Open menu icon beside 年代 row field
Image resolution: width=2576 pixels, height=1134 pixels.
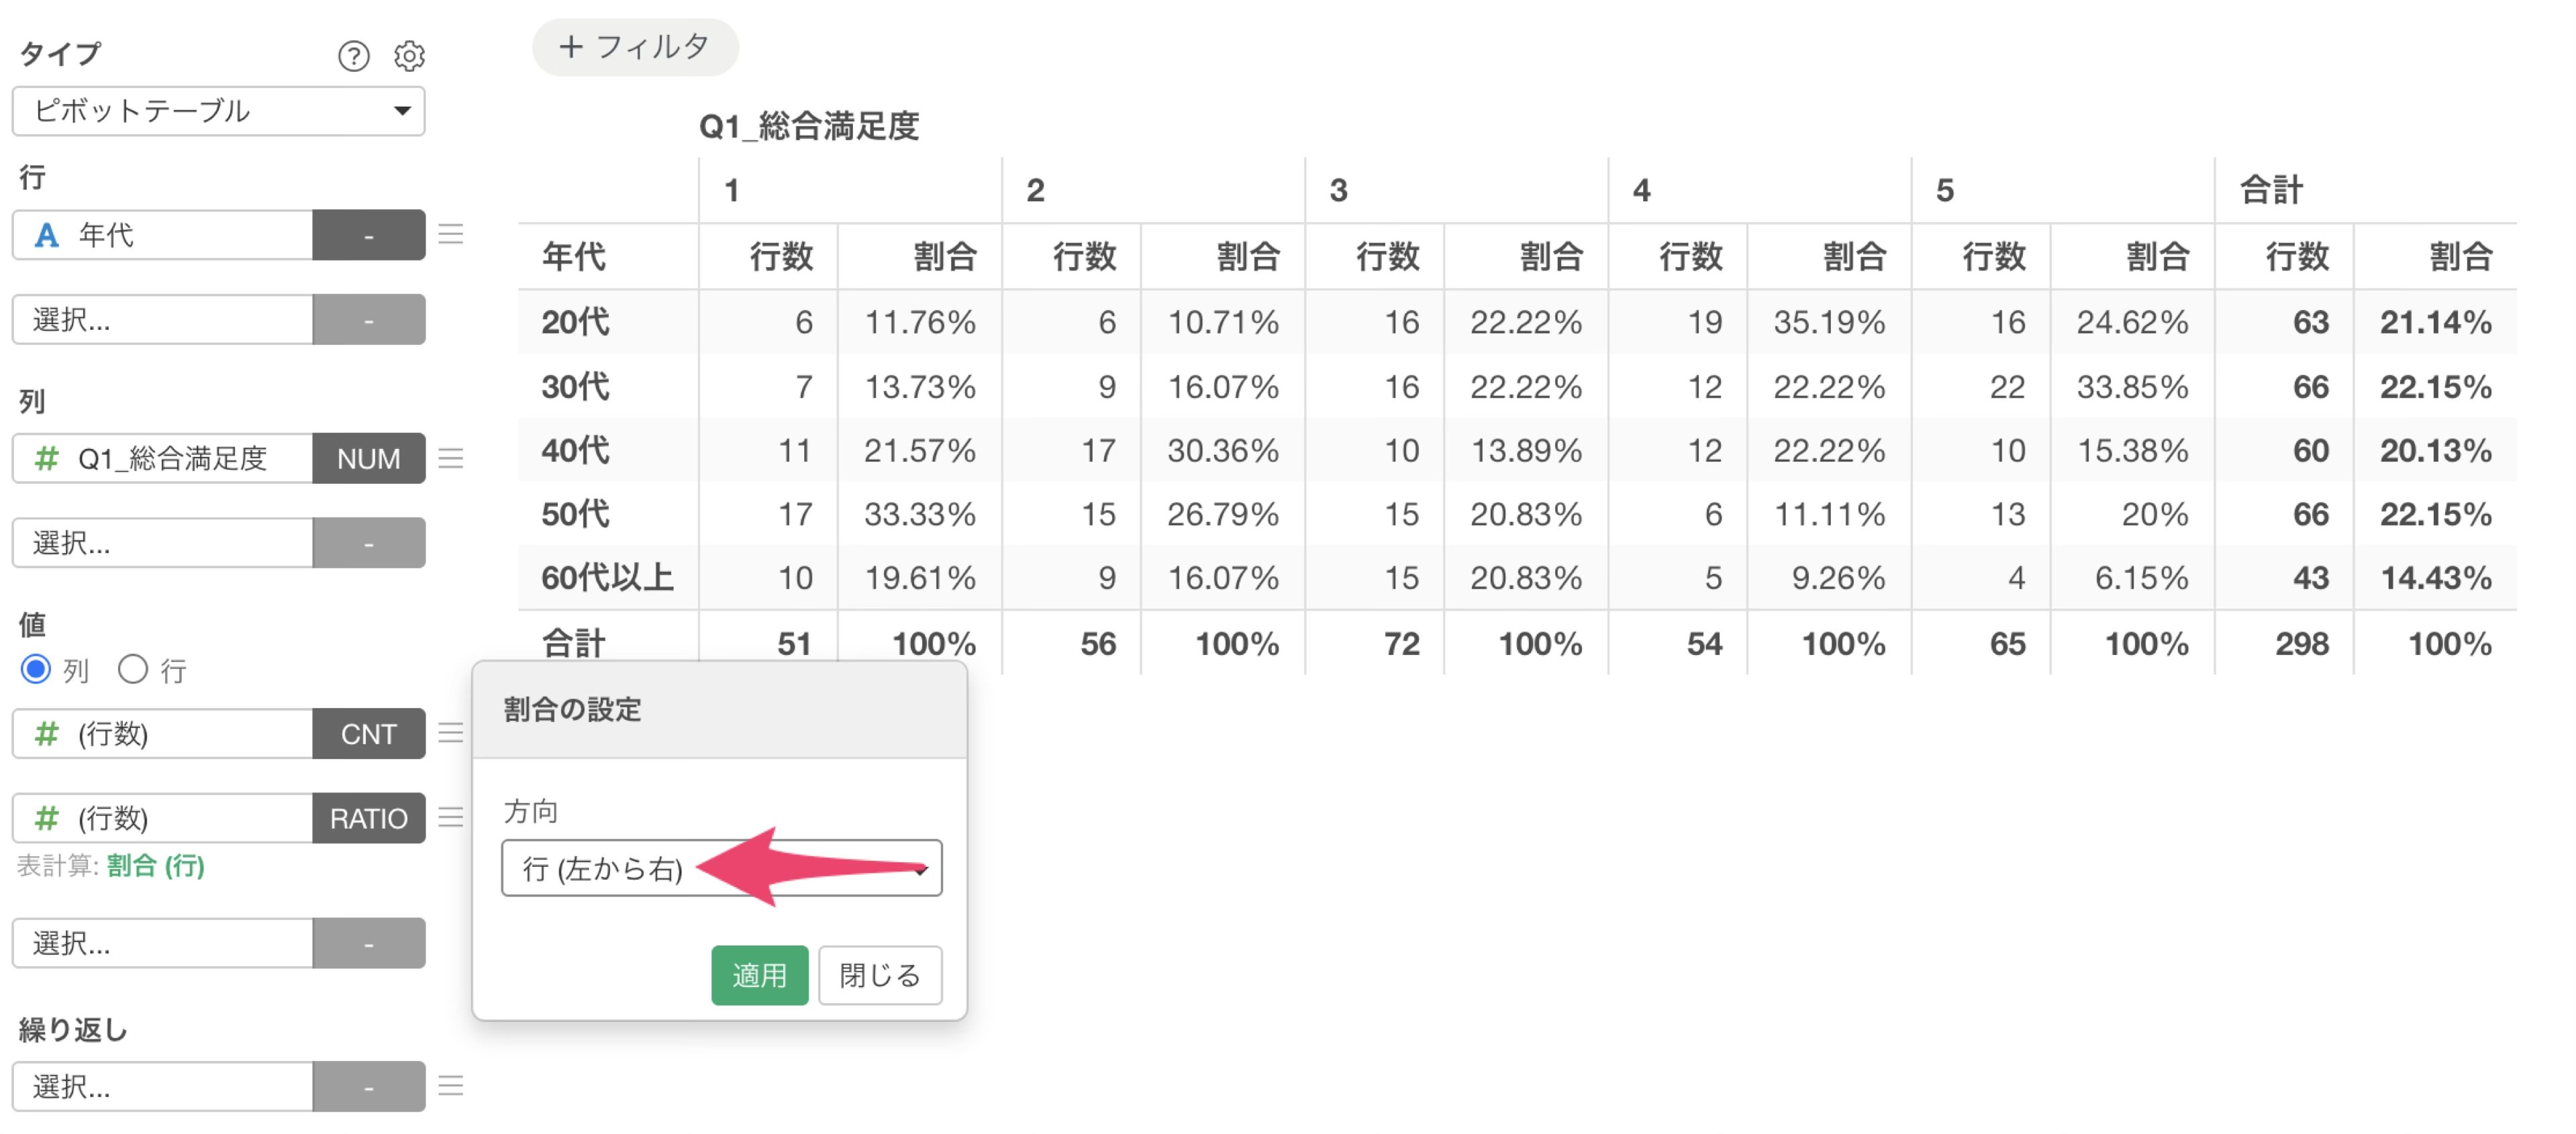tap(451, 234)
